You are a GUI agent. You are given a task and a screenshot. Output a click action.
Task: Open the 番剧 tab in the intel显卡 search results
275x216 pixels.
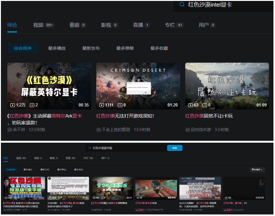pos(77,25)
